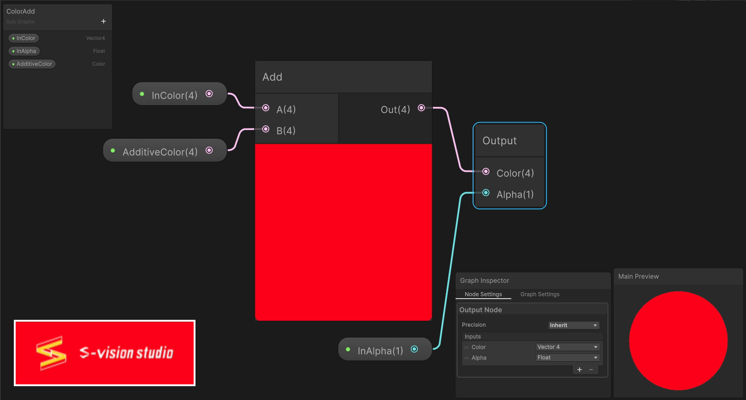Open the Color input Vector 4 type dropdown
The width and height of the screenshot is (746, 400).
[x=568, y=347]
